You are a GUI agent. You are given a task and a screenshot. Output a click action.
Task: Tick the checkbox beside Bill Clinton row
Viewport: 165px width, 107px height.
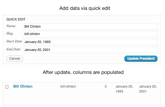tap(7, 87)
